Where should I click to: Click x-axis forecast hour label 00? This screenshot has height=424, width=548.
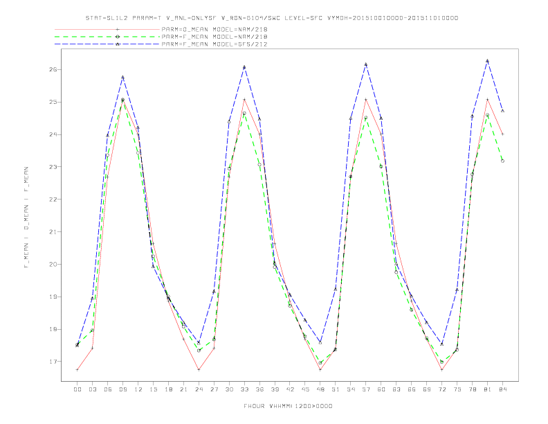[x=77, y=389]
